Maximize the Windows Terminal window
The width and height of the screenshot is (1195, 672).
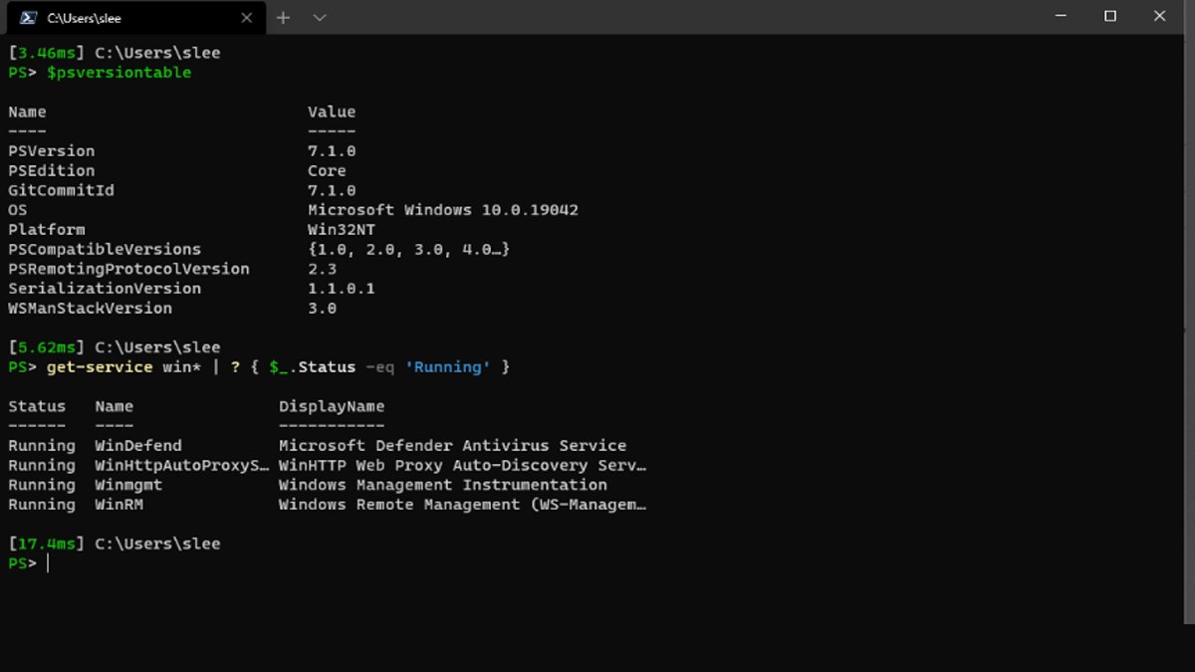point(1108,16)
